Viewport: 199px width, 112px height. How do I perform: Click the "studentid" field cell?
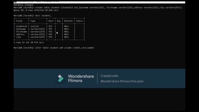tap(21, 26)
